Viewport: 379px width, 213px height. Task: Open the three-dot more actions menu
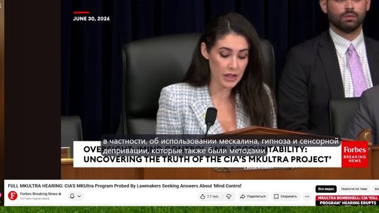point(307,196)
